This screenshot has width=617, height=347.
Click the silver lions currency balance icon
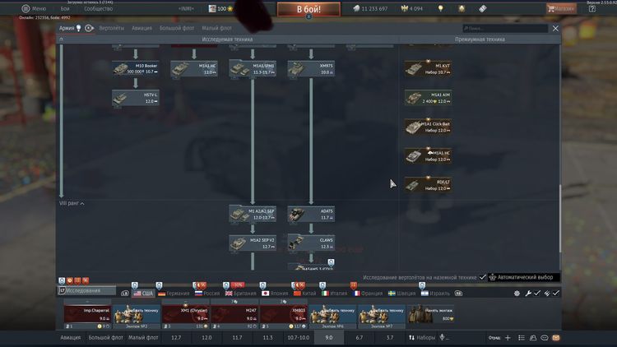pos(356,8)
